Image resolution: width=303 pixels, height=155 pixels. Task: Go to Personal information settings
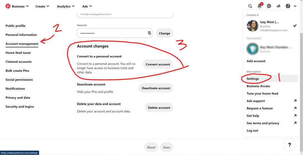(x=21, y=35)
